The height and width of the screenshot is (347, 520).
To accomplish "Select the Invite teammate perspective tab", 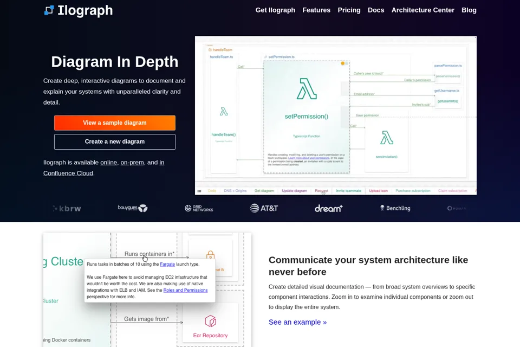I will (348, 191).
